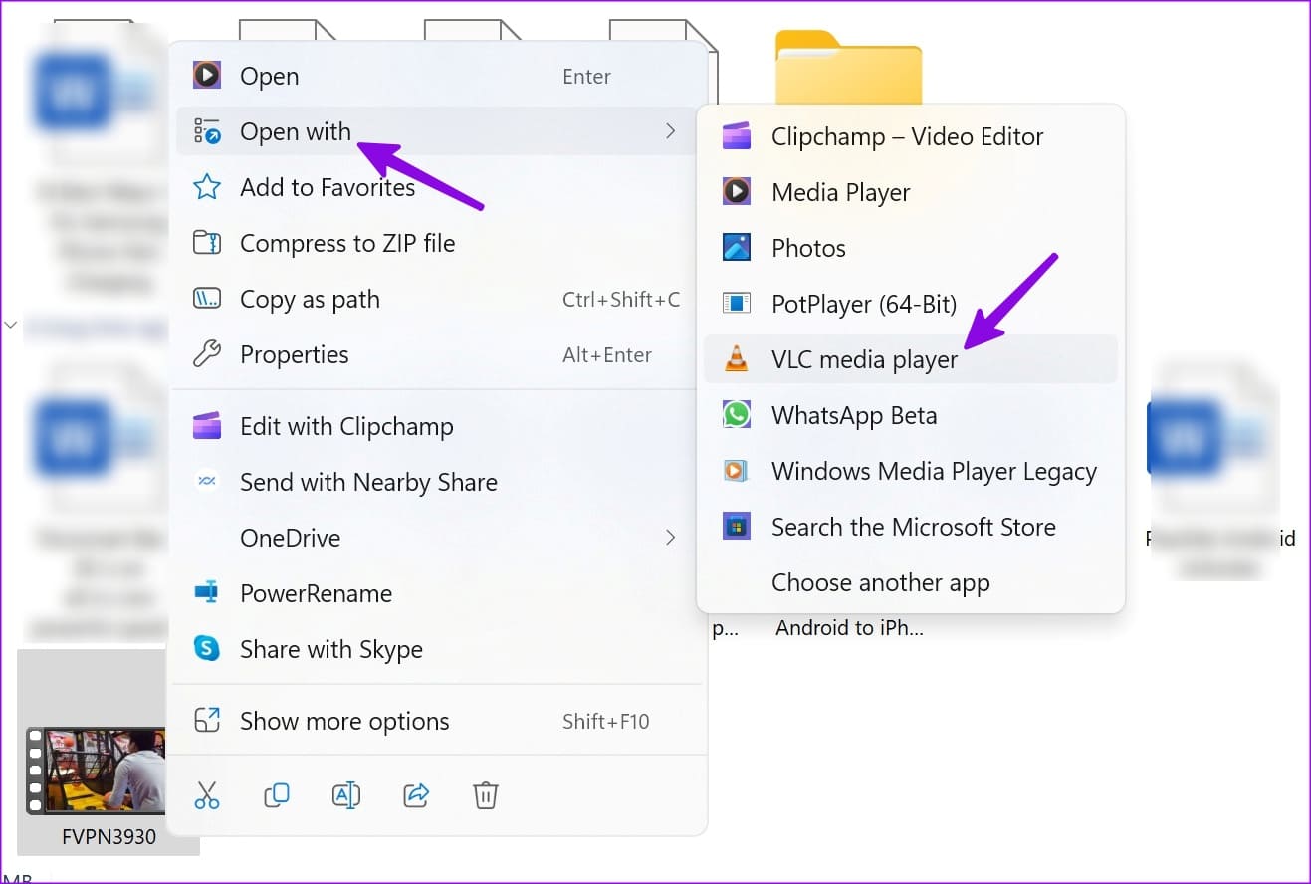The height and width of the screenshot is (884, 1311).
Task: Click the VLC cone icon
Action: [x=736, y=359]
